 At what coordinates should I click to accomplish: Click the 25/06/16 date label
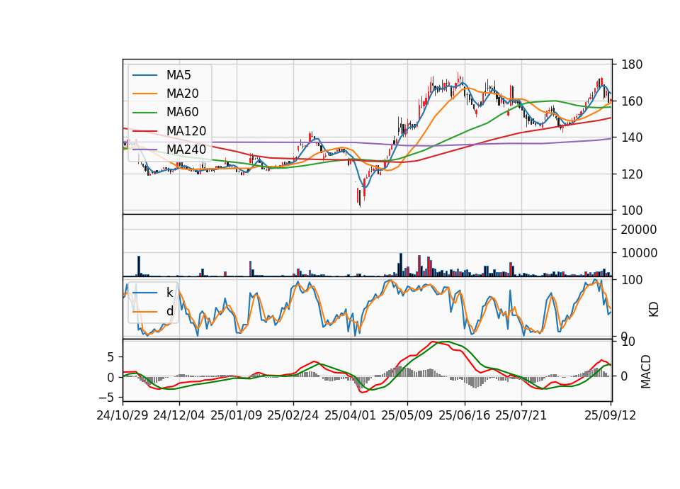pos(465,415)
